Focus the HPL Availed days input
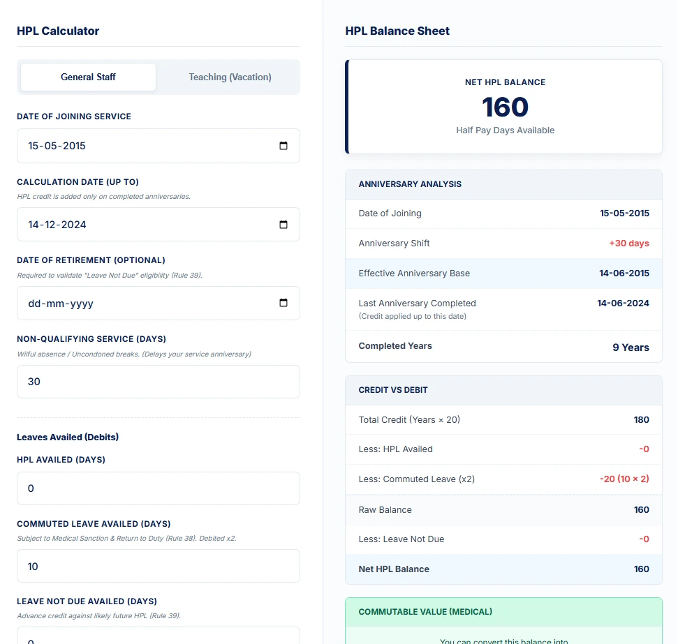Screen dimensions: 678x644 pyautogui.click(x=158, y=488)
